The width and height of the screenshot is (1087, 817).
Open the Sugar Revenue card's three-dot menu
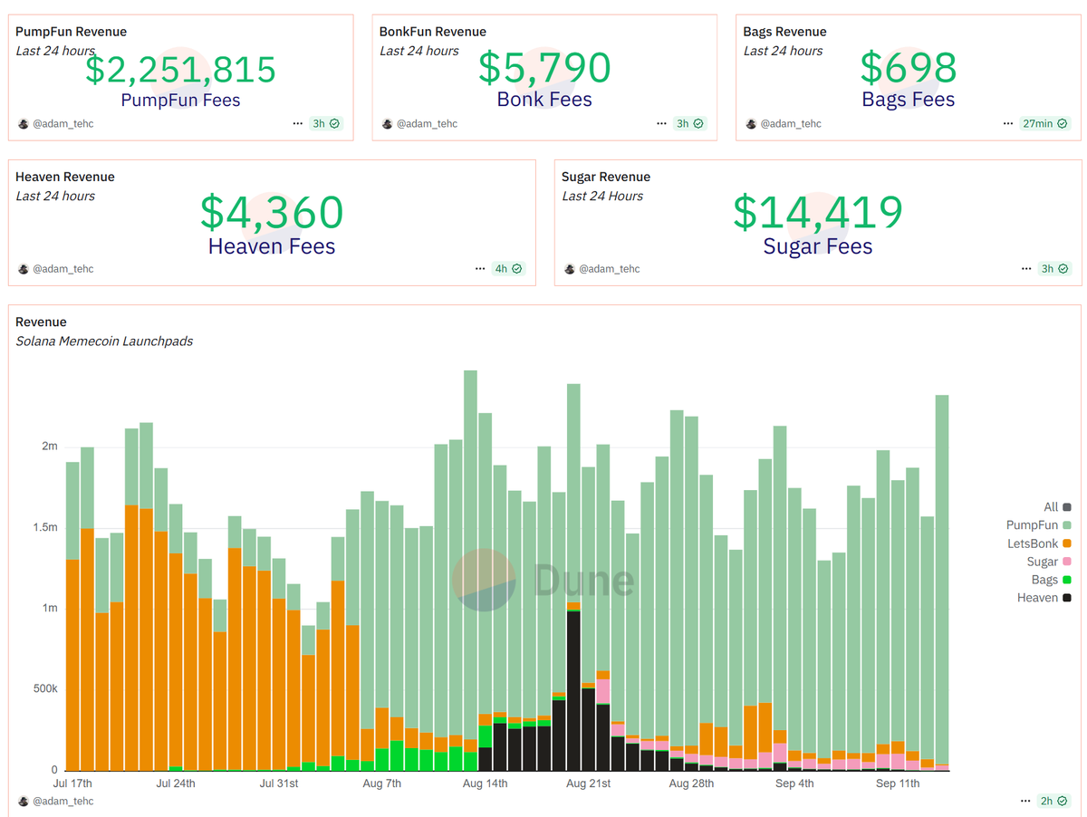click(1025, 269)
